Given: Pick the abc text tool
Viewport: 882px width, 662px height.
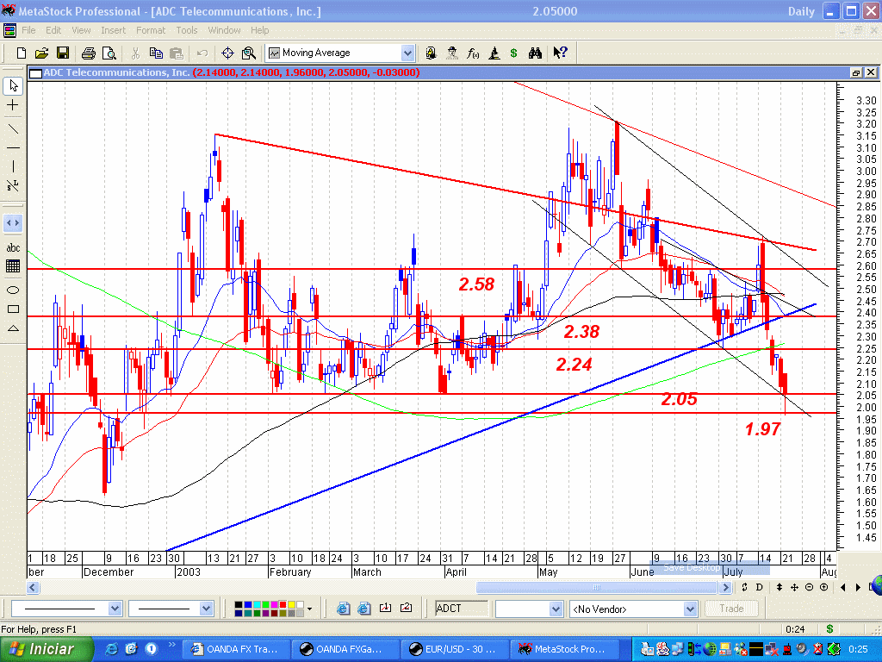Looking at the screenshot, I should [x=12, y=247].
